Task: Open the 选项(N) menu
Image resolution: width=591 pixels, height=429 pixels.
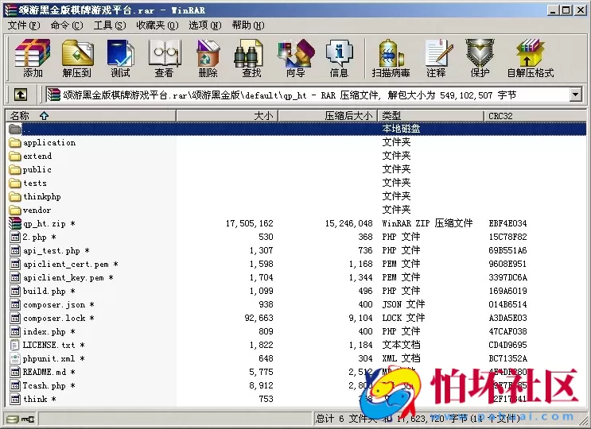Action: click(x=205, y=25)
